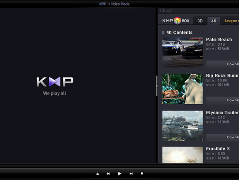Click the eject/open file button
The height and width of the screenshot is (180, 239).
tap(98, 174)
